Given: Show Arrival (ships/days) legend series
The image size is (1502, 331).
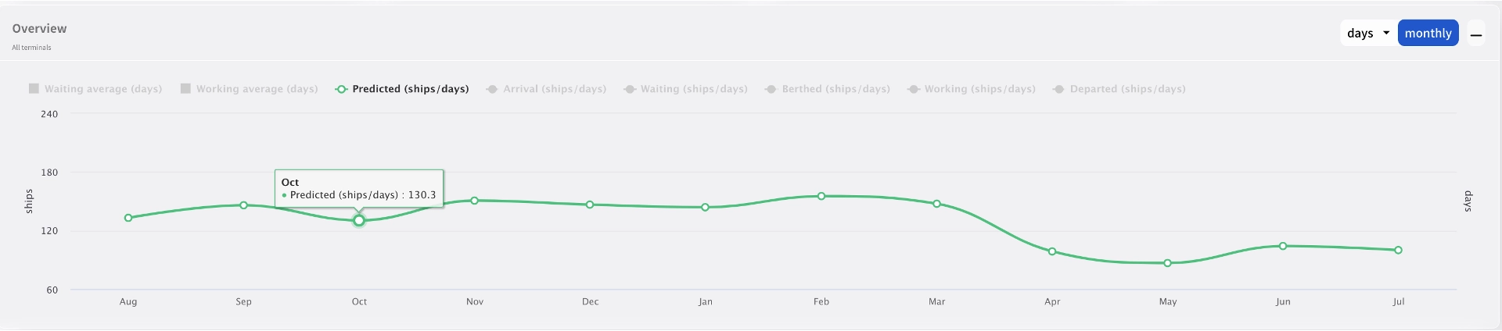Looking at the screenshot, I should [x=546, y=89].
